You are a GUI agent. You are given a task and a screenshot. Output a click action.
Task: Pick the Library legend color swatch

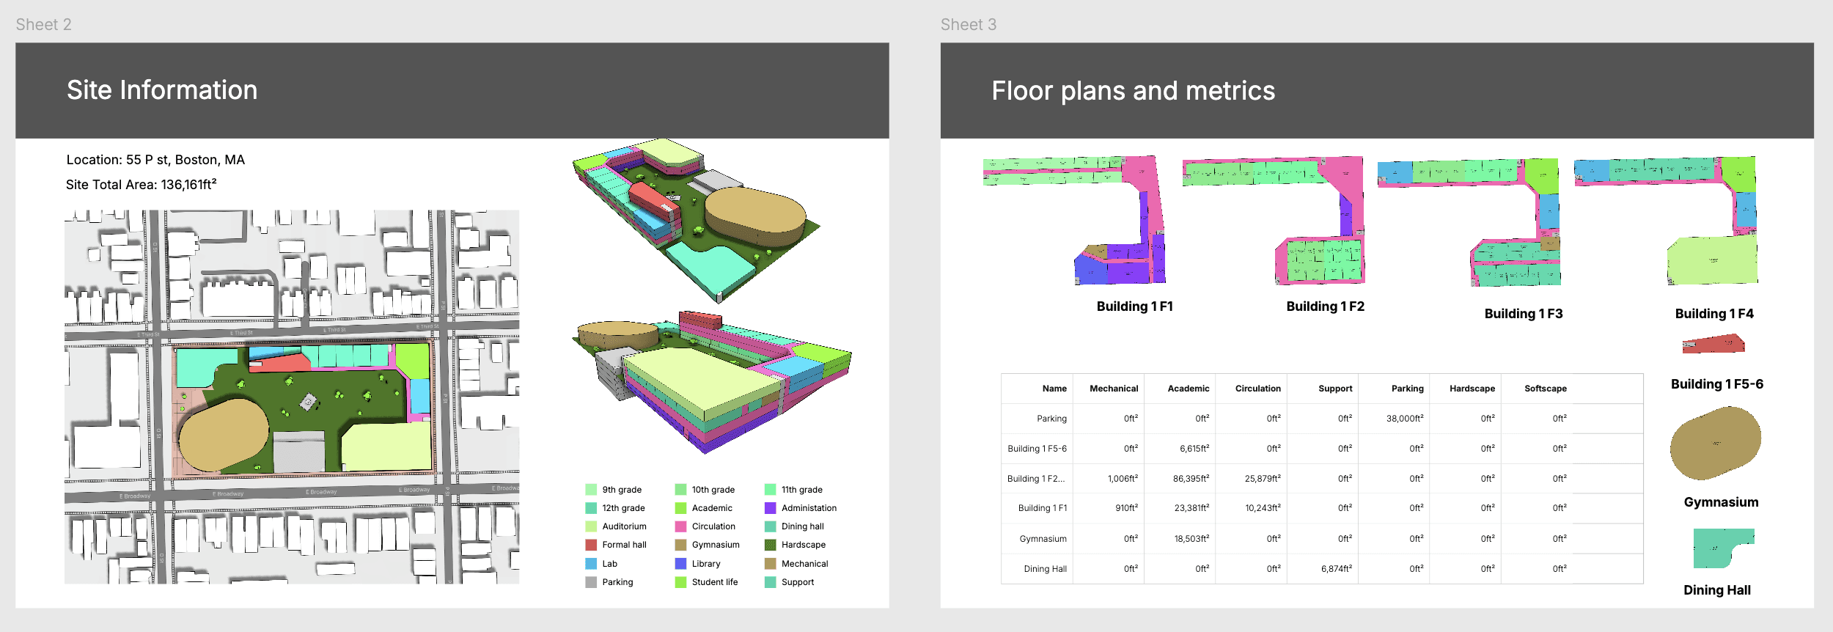point(680,564)
